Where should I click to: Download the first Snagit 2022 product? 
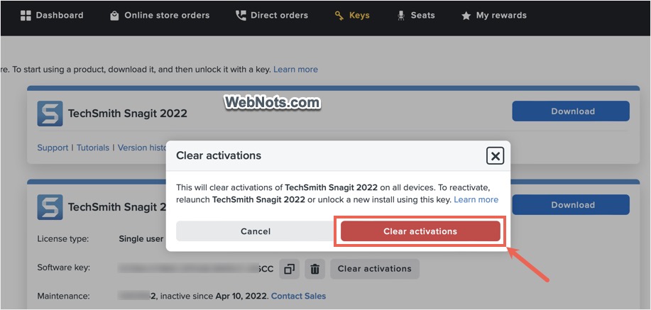(571, 111)
